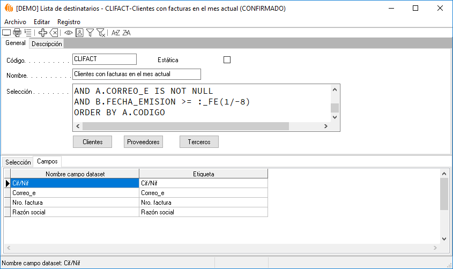This screenshot has width=453, height=269.
Task: Click the Terceros button
Action: point(199,142)
